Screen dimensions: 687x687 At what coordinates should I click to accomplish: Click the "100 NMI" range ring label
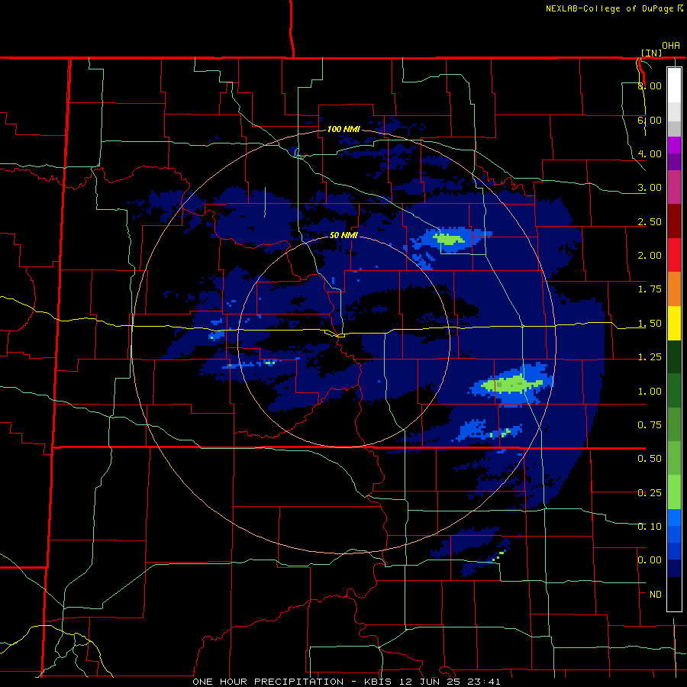343,129
